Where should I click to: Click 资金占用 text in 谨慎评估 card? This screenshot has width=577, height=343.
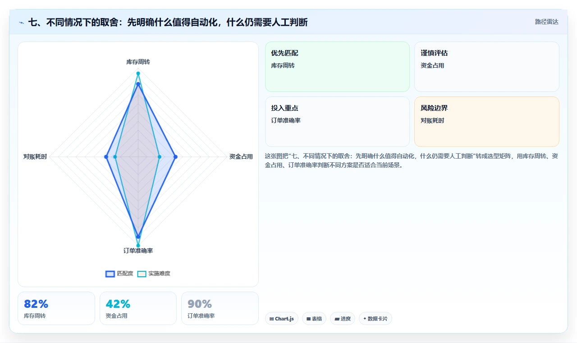coord(432,65)
